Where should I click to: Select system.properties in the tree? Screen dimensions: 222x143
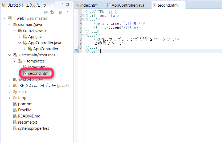coord(34,128)
